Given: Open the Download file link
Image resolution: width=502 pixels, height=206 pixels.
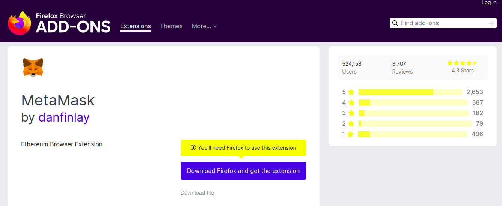Looking at the screenshot, I should tap(197, 193).
